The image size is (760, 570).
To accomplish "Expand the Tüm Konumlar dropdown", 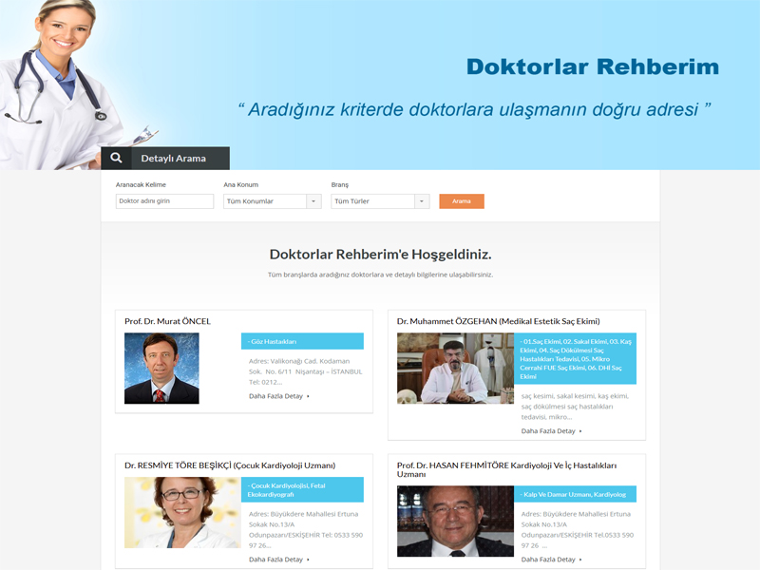I will 313,201.
